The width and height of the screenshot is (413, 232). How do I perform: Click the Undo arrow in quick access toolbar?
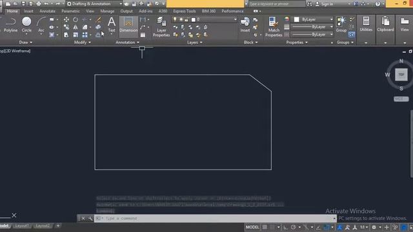click(x=46, y=4)
